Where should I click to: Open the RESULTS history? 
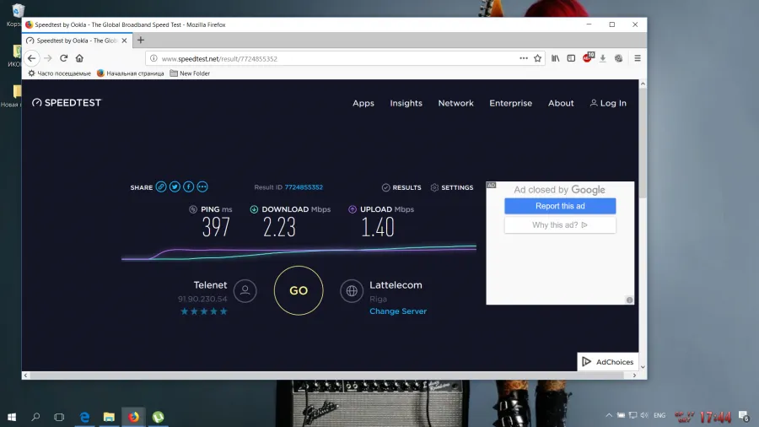coord(401,187)
